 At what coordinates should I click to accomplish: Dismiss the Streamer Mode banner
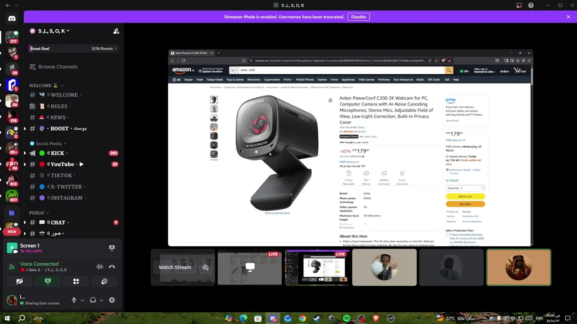568,17
